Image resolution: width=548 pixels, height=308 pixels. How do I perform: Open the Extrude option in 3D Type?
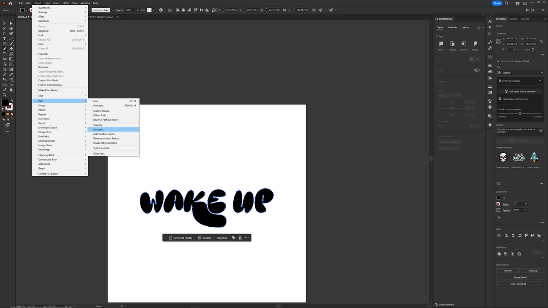[x=453, y=44]
